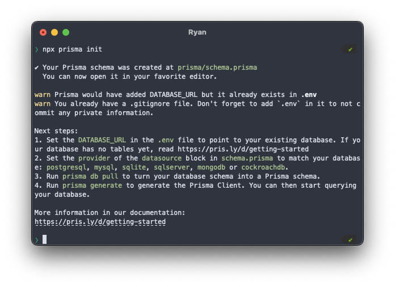Click the pris.ly URL in step 1
The height and width of the screenshot is (287, 395).
click(243, 149)
